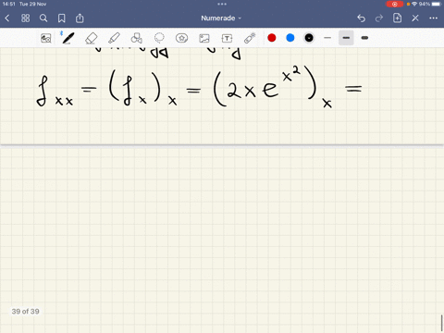Open the thumbnail grid view
The image size is (444, 333).
[25, 18]
